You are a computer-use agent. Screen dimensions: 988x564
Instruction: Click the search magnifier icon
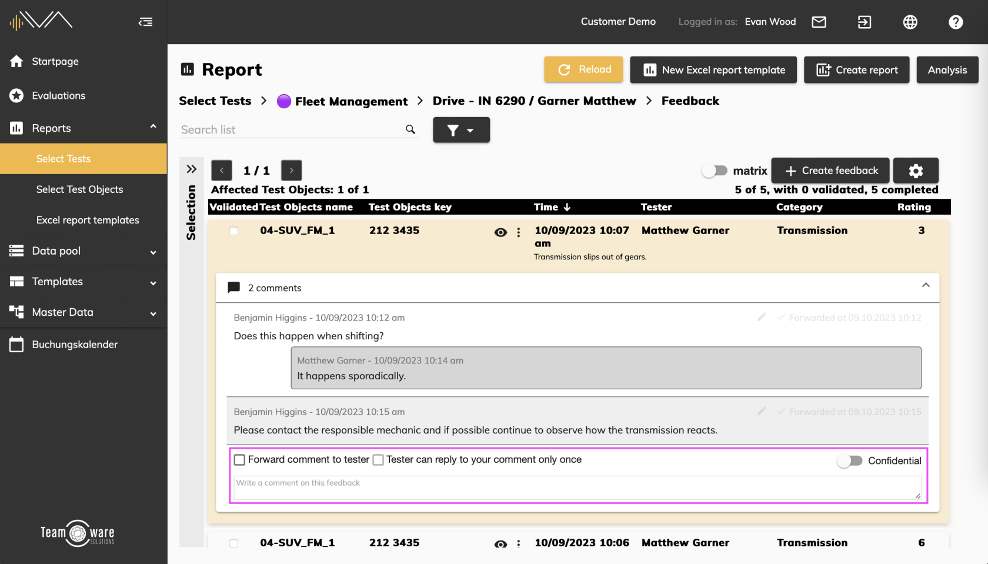coord(410,129)
